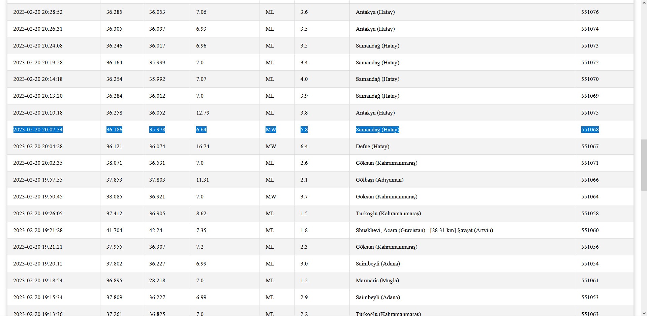This screenshot has height=316, width=647.
Task: Click depth value 16.74
Action: 203,147
